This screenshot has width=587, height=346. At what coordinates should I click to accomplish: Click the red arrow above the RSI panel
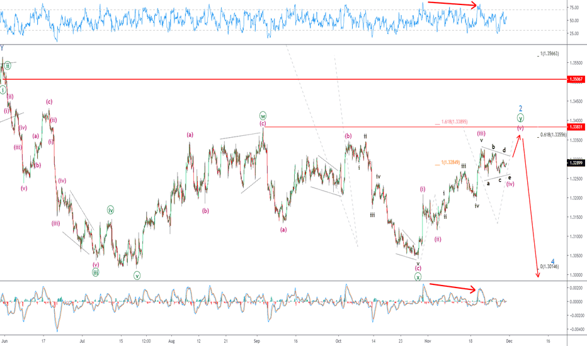coord(452,4)
